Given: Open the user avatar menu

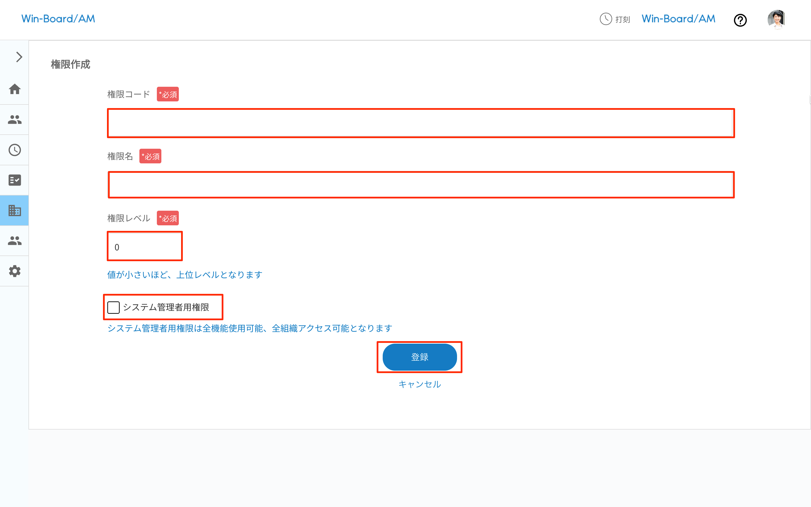Looking at the screenshot, I should [x=777, y=19].
